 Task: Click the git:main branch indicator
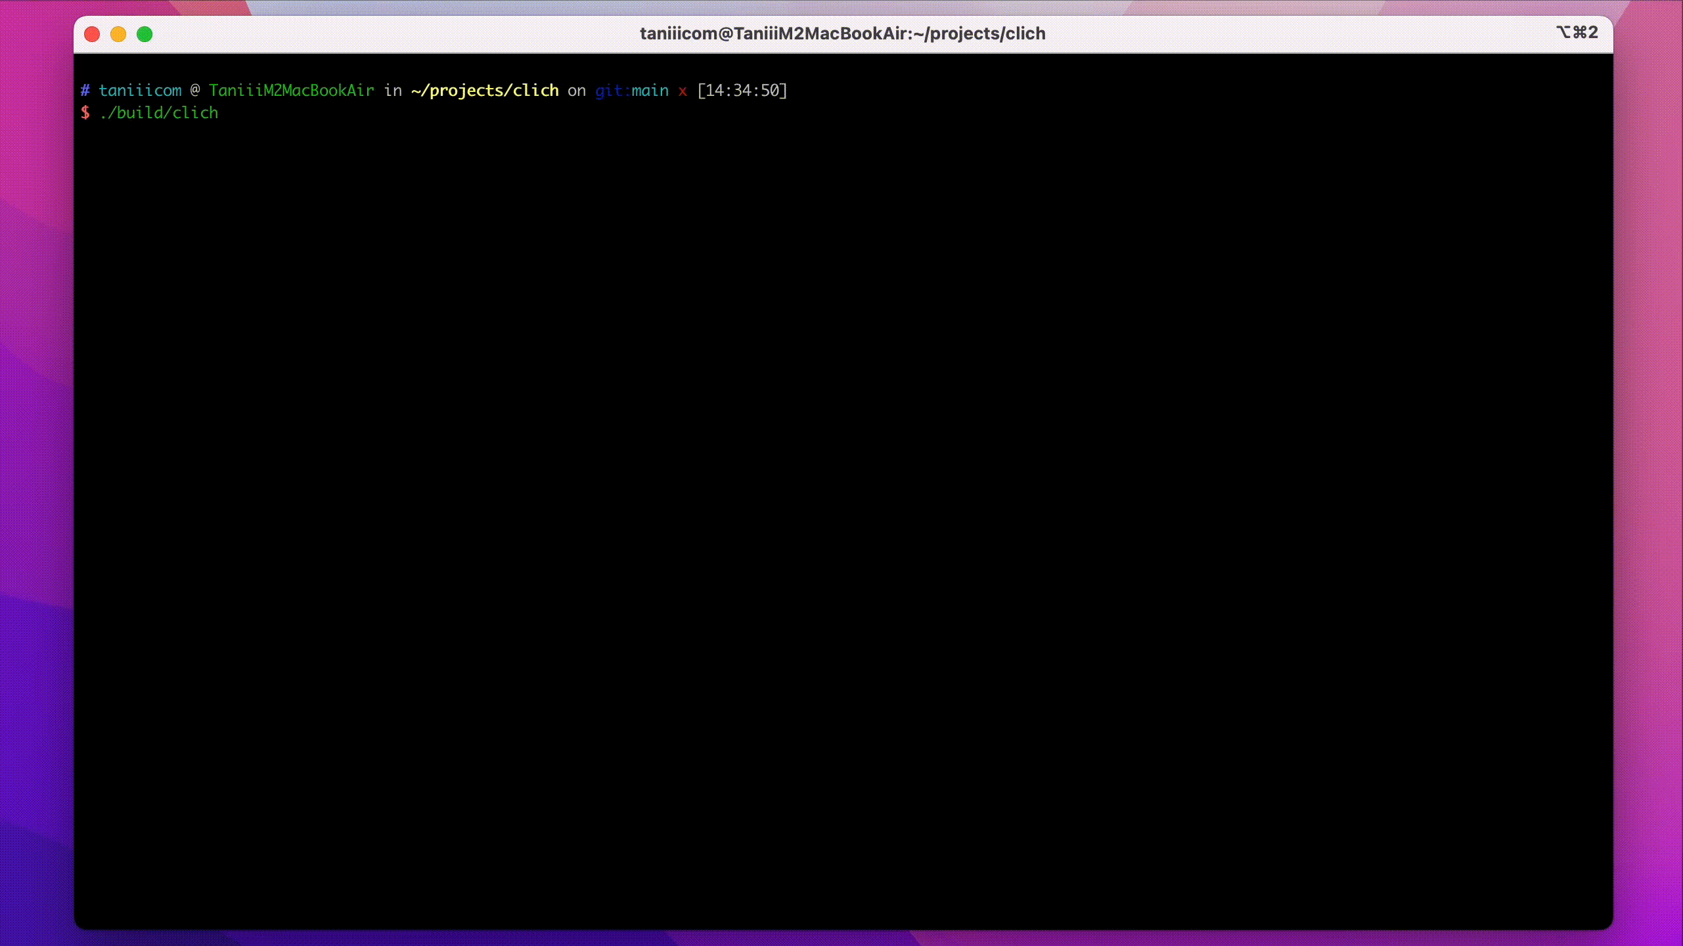(x=632, y=91)
